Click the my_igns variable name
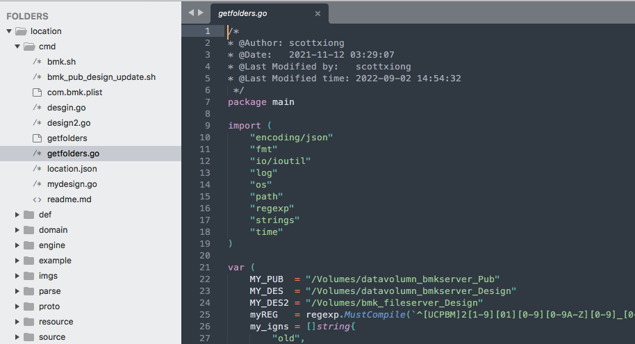Screen dimensions: 635x344 pos(270,327)
